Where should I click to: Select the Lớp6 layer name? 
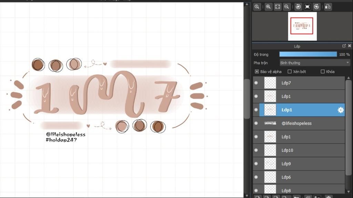(286, 177)
